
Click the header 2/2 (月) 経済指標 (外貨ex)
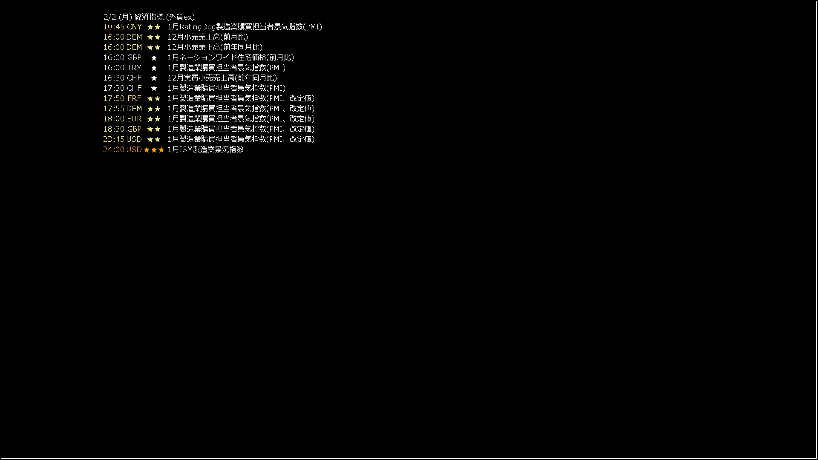point(149,17)
